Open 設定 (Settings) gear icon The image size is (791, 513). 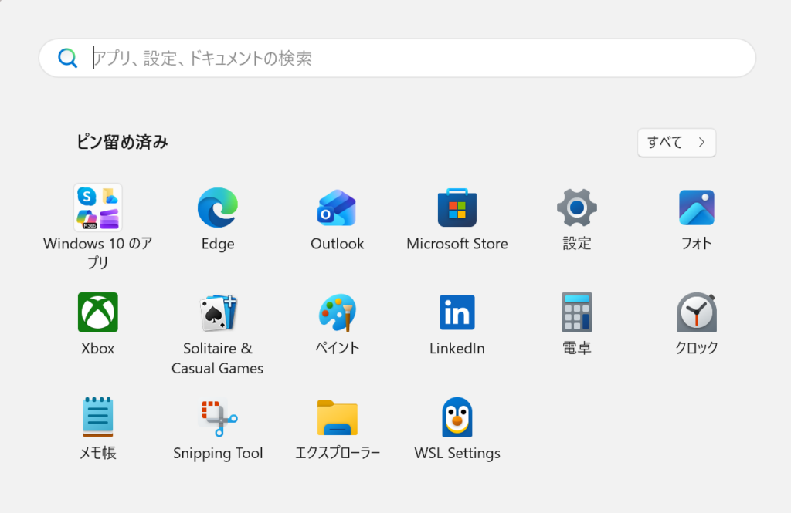577,208
